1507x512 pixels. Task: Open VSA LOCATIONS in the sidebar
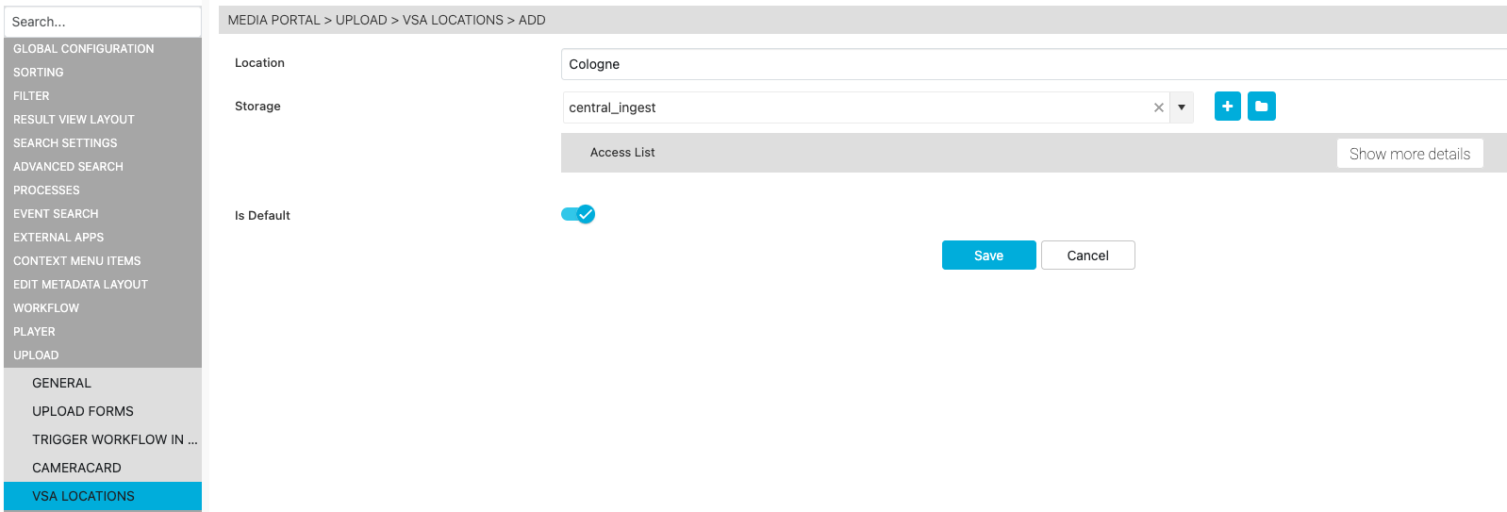[83, 496]
